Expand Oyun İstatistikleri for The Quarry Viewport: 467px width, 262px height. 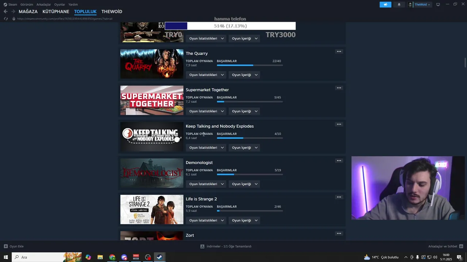point(206,75)
